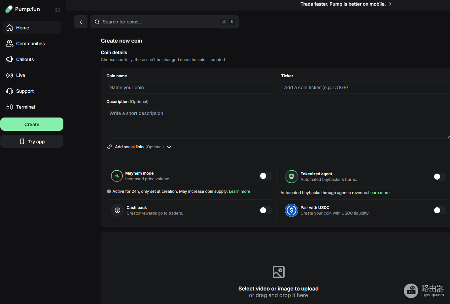450x304 pixels.
Task: Collapse the sidebar with the panel icon
Action: (57, 10)
